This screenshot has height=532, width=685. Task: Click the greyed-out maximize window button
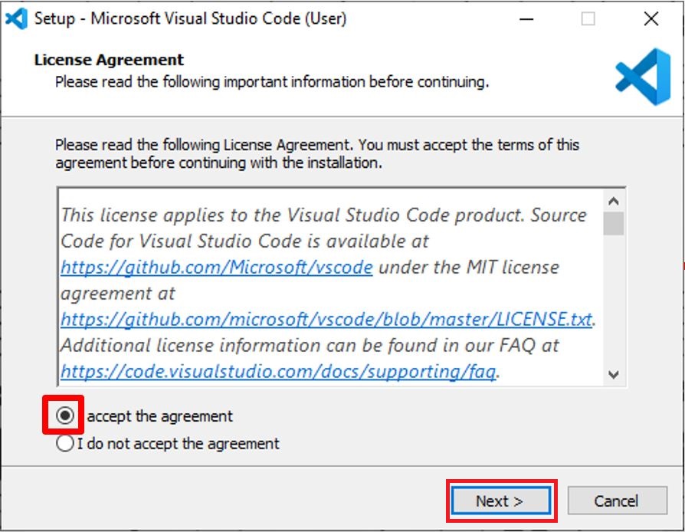pyautogui.click(x=588, y=19)
